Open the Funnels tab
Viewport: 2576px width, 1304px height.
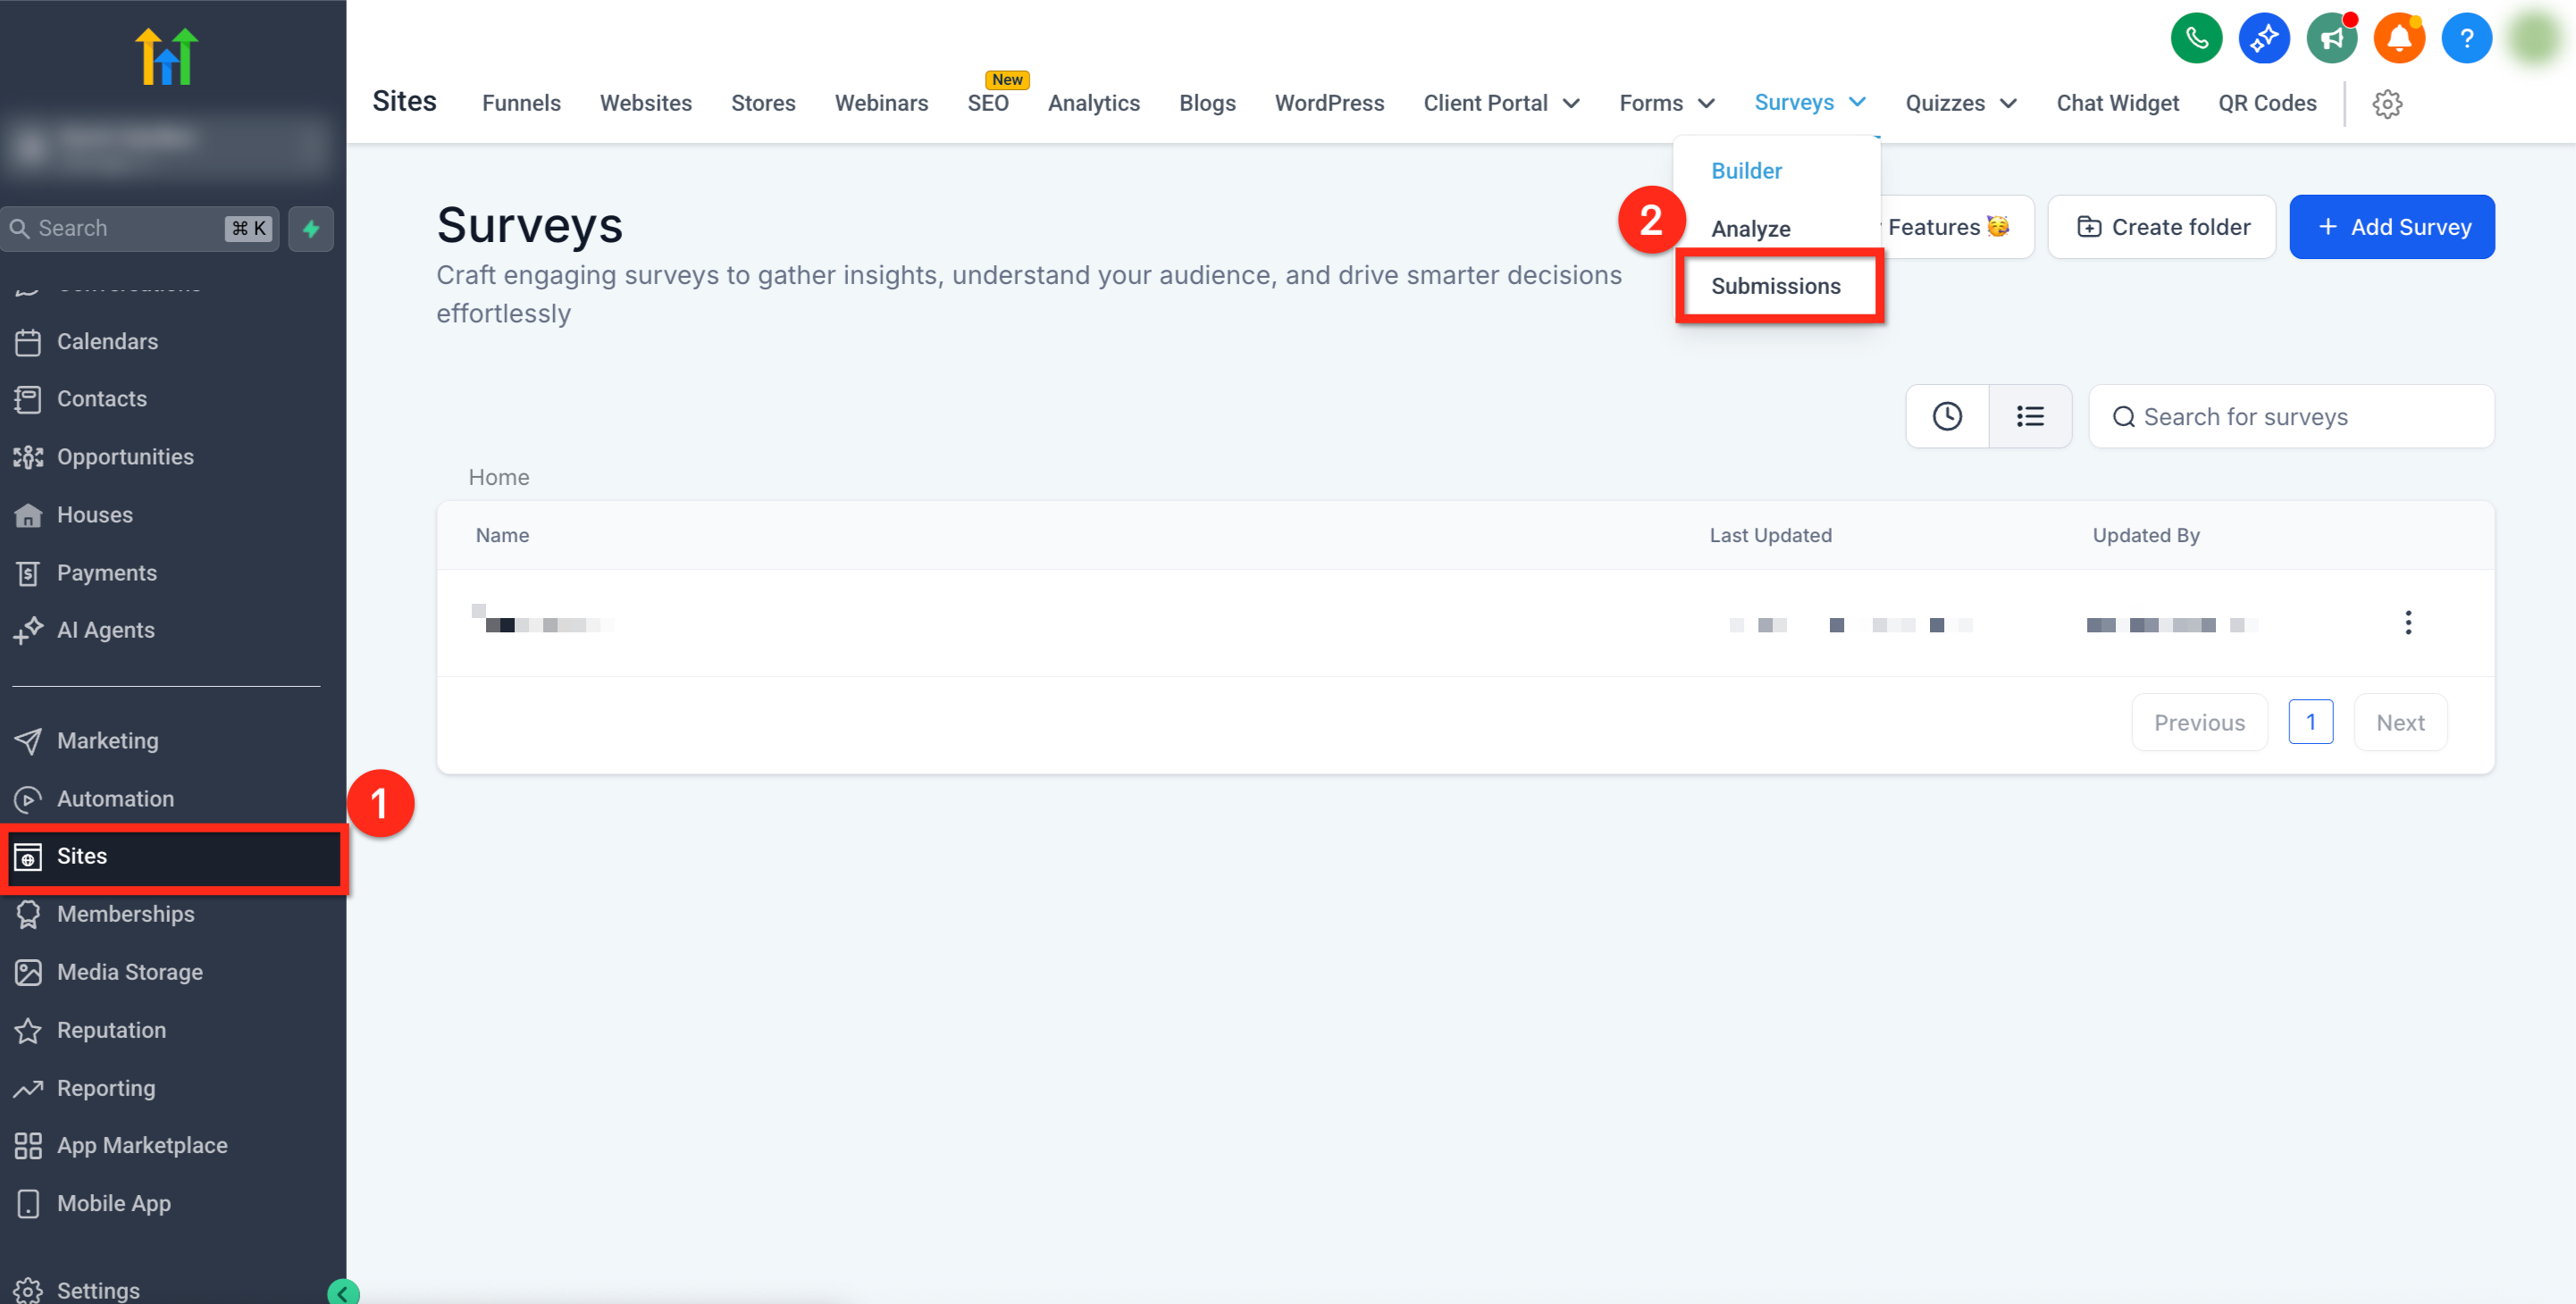coord(521,103)
